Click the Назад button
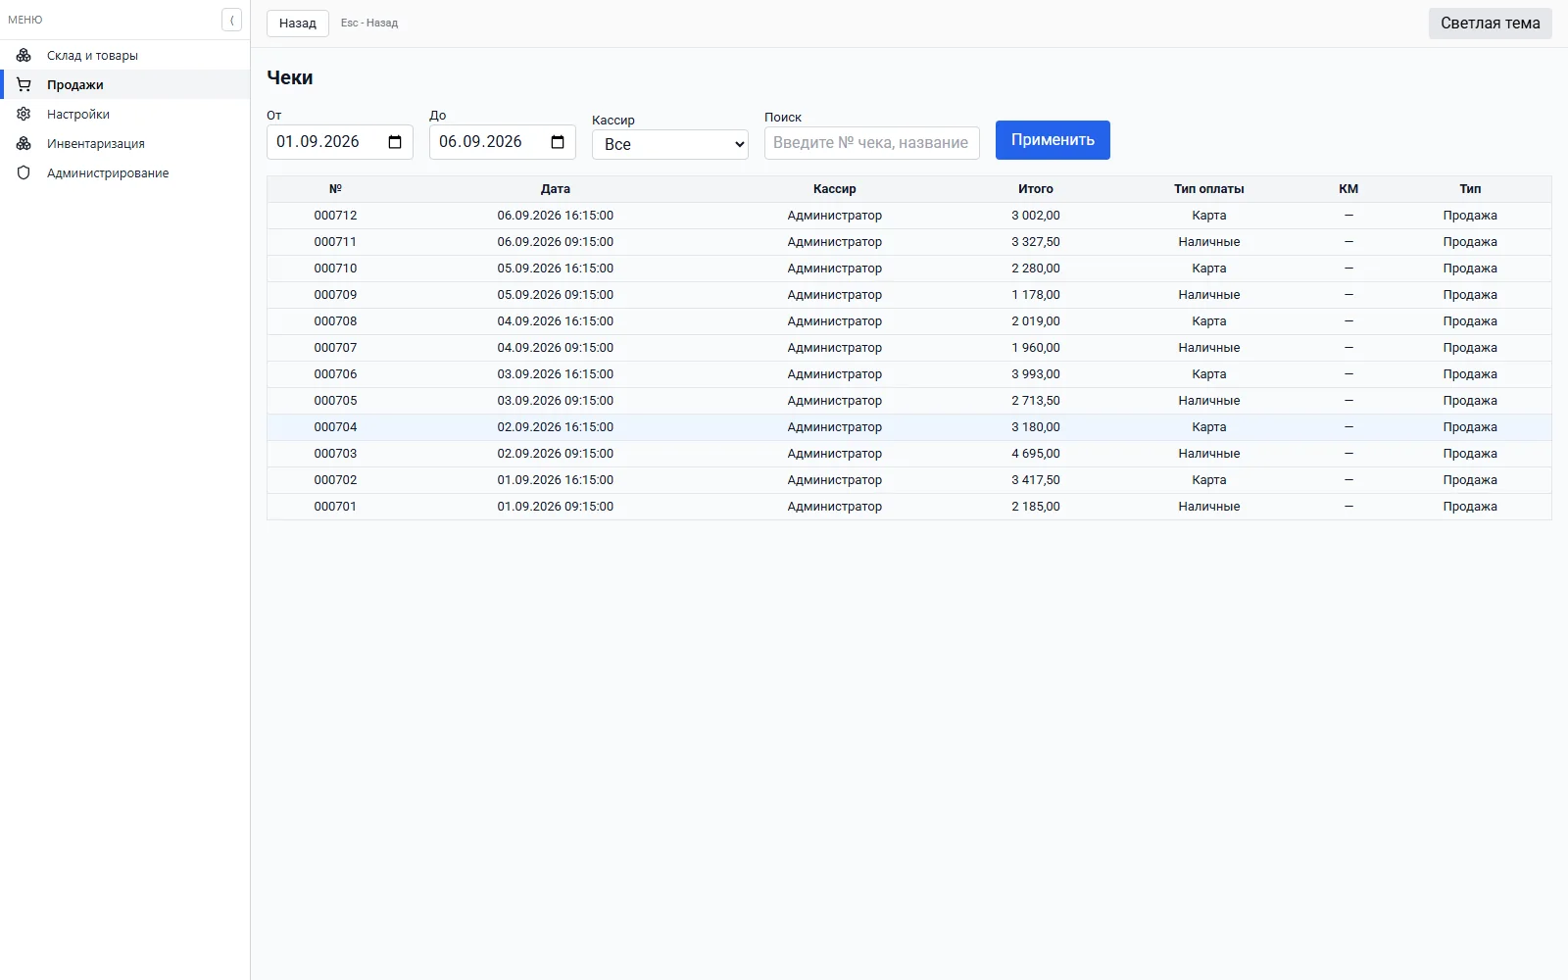 [x=298, y=24]
